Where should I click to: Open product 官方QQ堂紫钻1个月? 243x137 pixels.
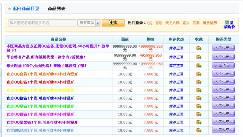pyautogui.click(x=42, y=123)
